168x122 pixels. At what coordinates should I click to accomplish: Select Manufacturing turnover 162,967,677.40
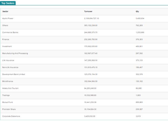click(91, 53)
